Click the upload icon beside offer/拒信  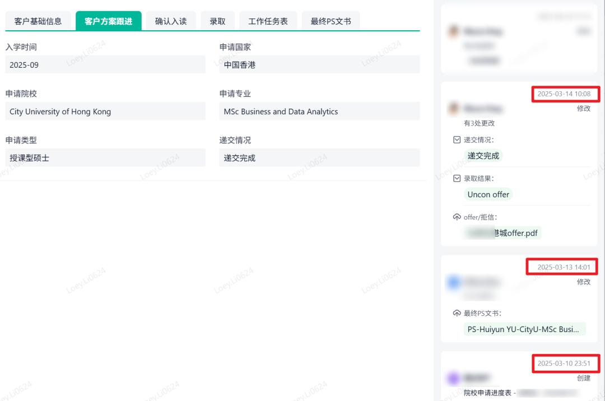(x=457, y=217)
